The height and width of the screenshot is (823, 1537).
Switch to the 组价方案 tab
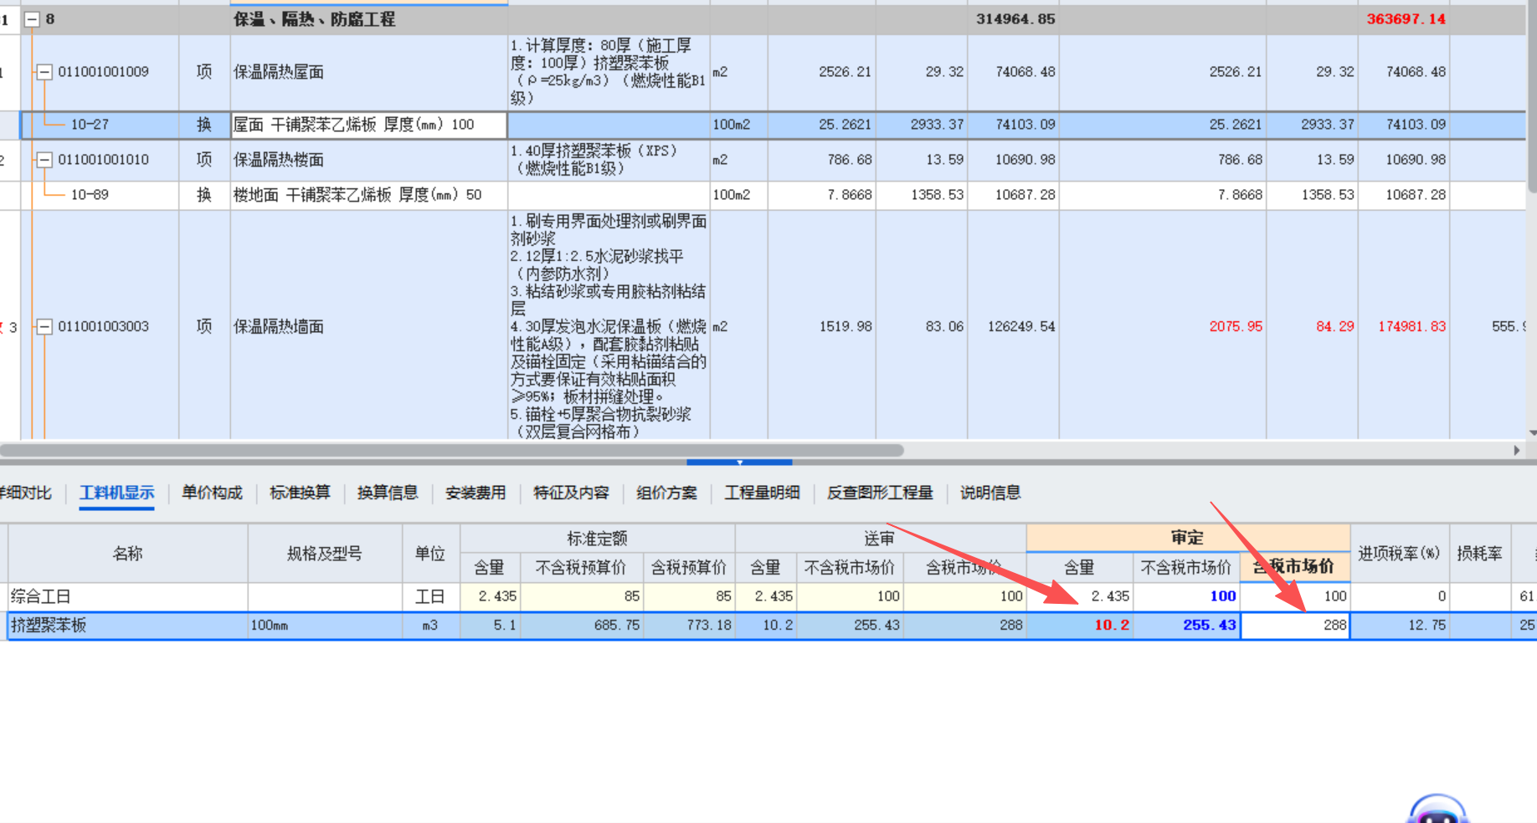[666, 493]
